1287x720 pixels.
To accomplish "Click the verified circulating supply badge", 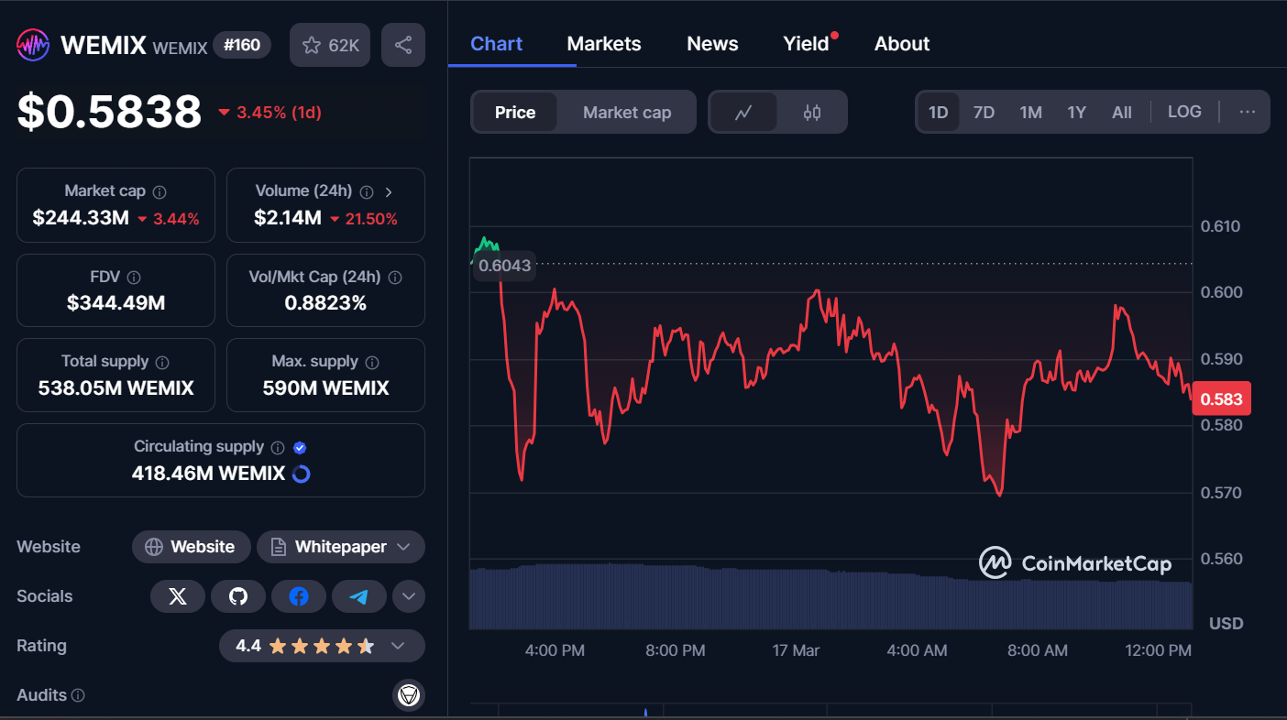I will coord(300,447).
